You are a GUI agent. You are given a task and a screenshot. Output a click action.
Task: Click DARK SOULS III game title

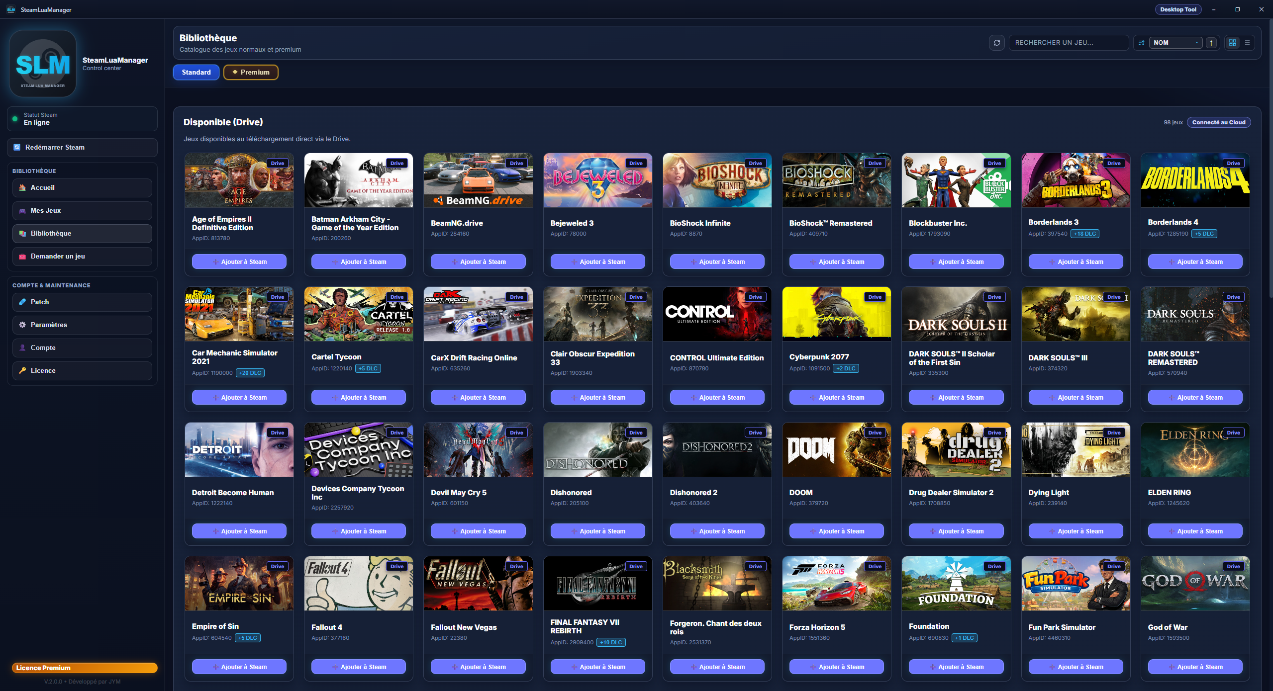pos(1058,357)
